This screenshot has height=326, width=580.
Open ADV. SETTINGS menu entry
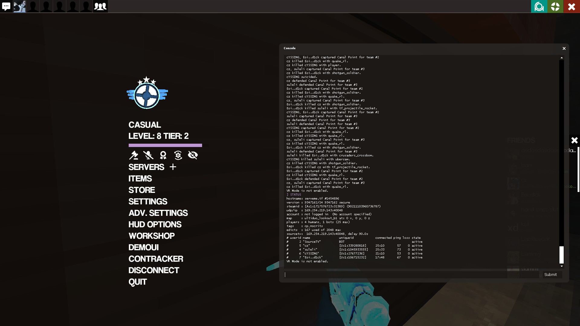coord(158,213)
